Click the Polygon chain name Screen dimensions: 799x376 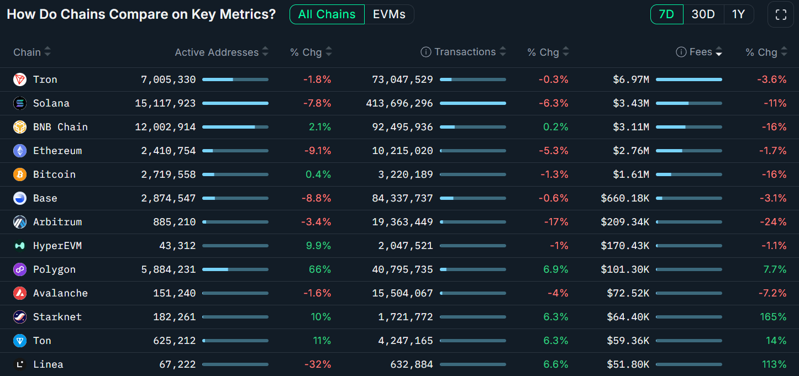[54, 269]
